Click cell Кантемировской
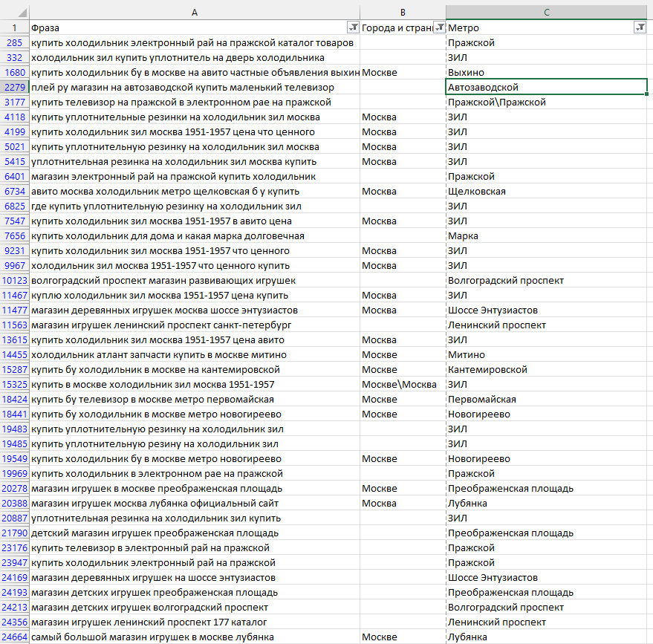653x644 pixels. pyautogui.click(x=546, y=369)
